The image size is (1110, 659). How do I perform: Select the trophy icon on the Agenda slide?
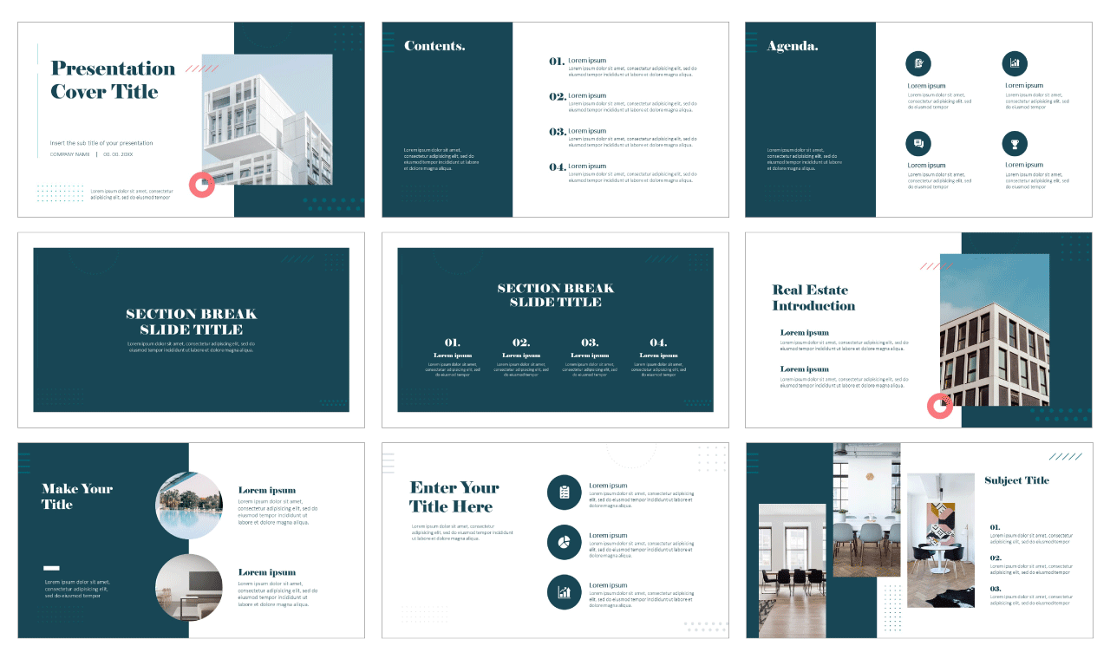point(1015,143)
